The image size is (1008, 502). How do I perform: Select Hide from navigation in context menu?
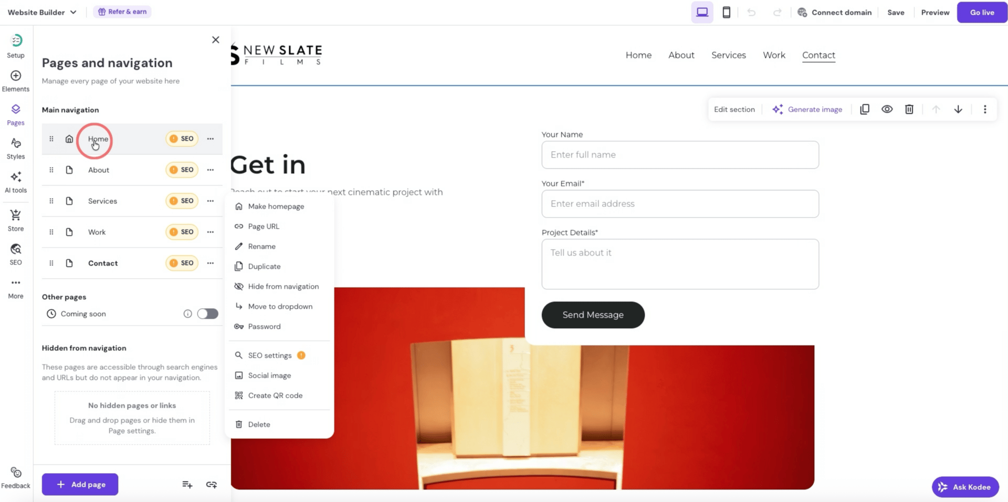[283, 286]
